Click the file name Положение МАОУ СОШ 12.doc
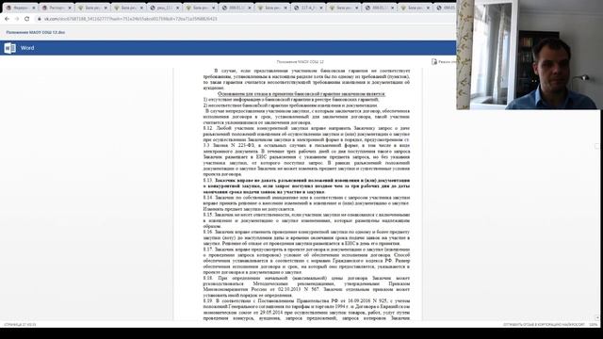The width and height of the screenshot is (603, 339). pos(36,32)
